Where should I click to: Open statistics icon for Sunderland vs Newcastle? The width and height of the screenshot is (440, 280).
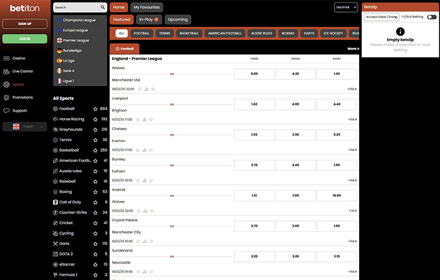click(x=145, y=272)
